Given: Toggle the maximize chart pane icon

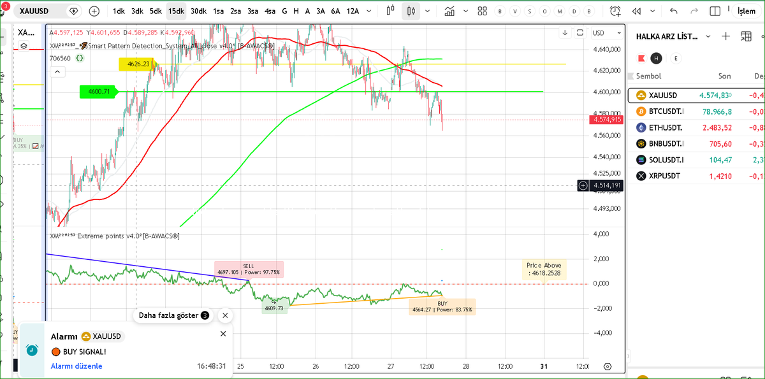Looking at the screenshot, I should [x=580, y=32].
